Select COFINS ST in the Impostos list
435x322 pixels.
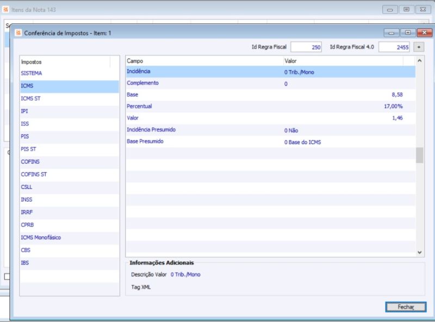70,174
